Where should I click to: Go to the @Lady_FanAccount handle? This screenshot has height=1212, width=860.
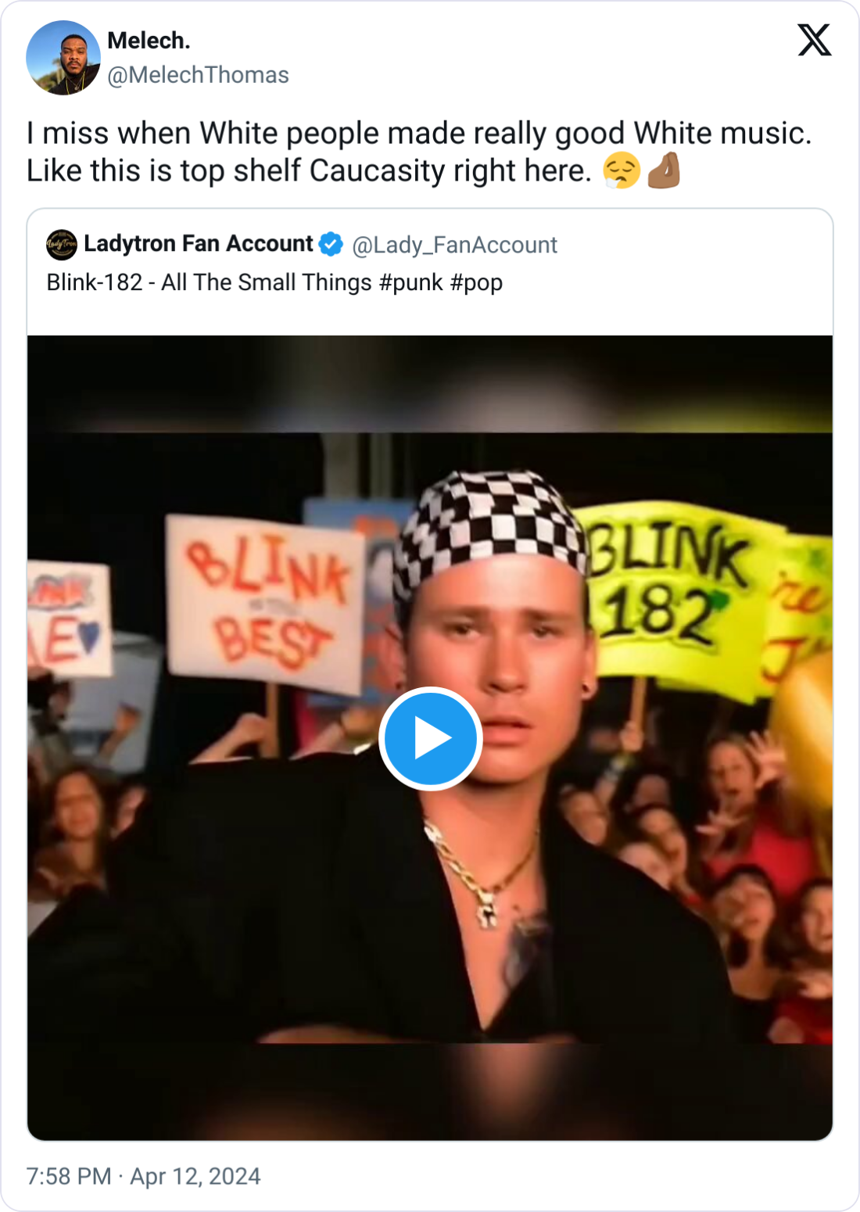[x=454, y=246]
